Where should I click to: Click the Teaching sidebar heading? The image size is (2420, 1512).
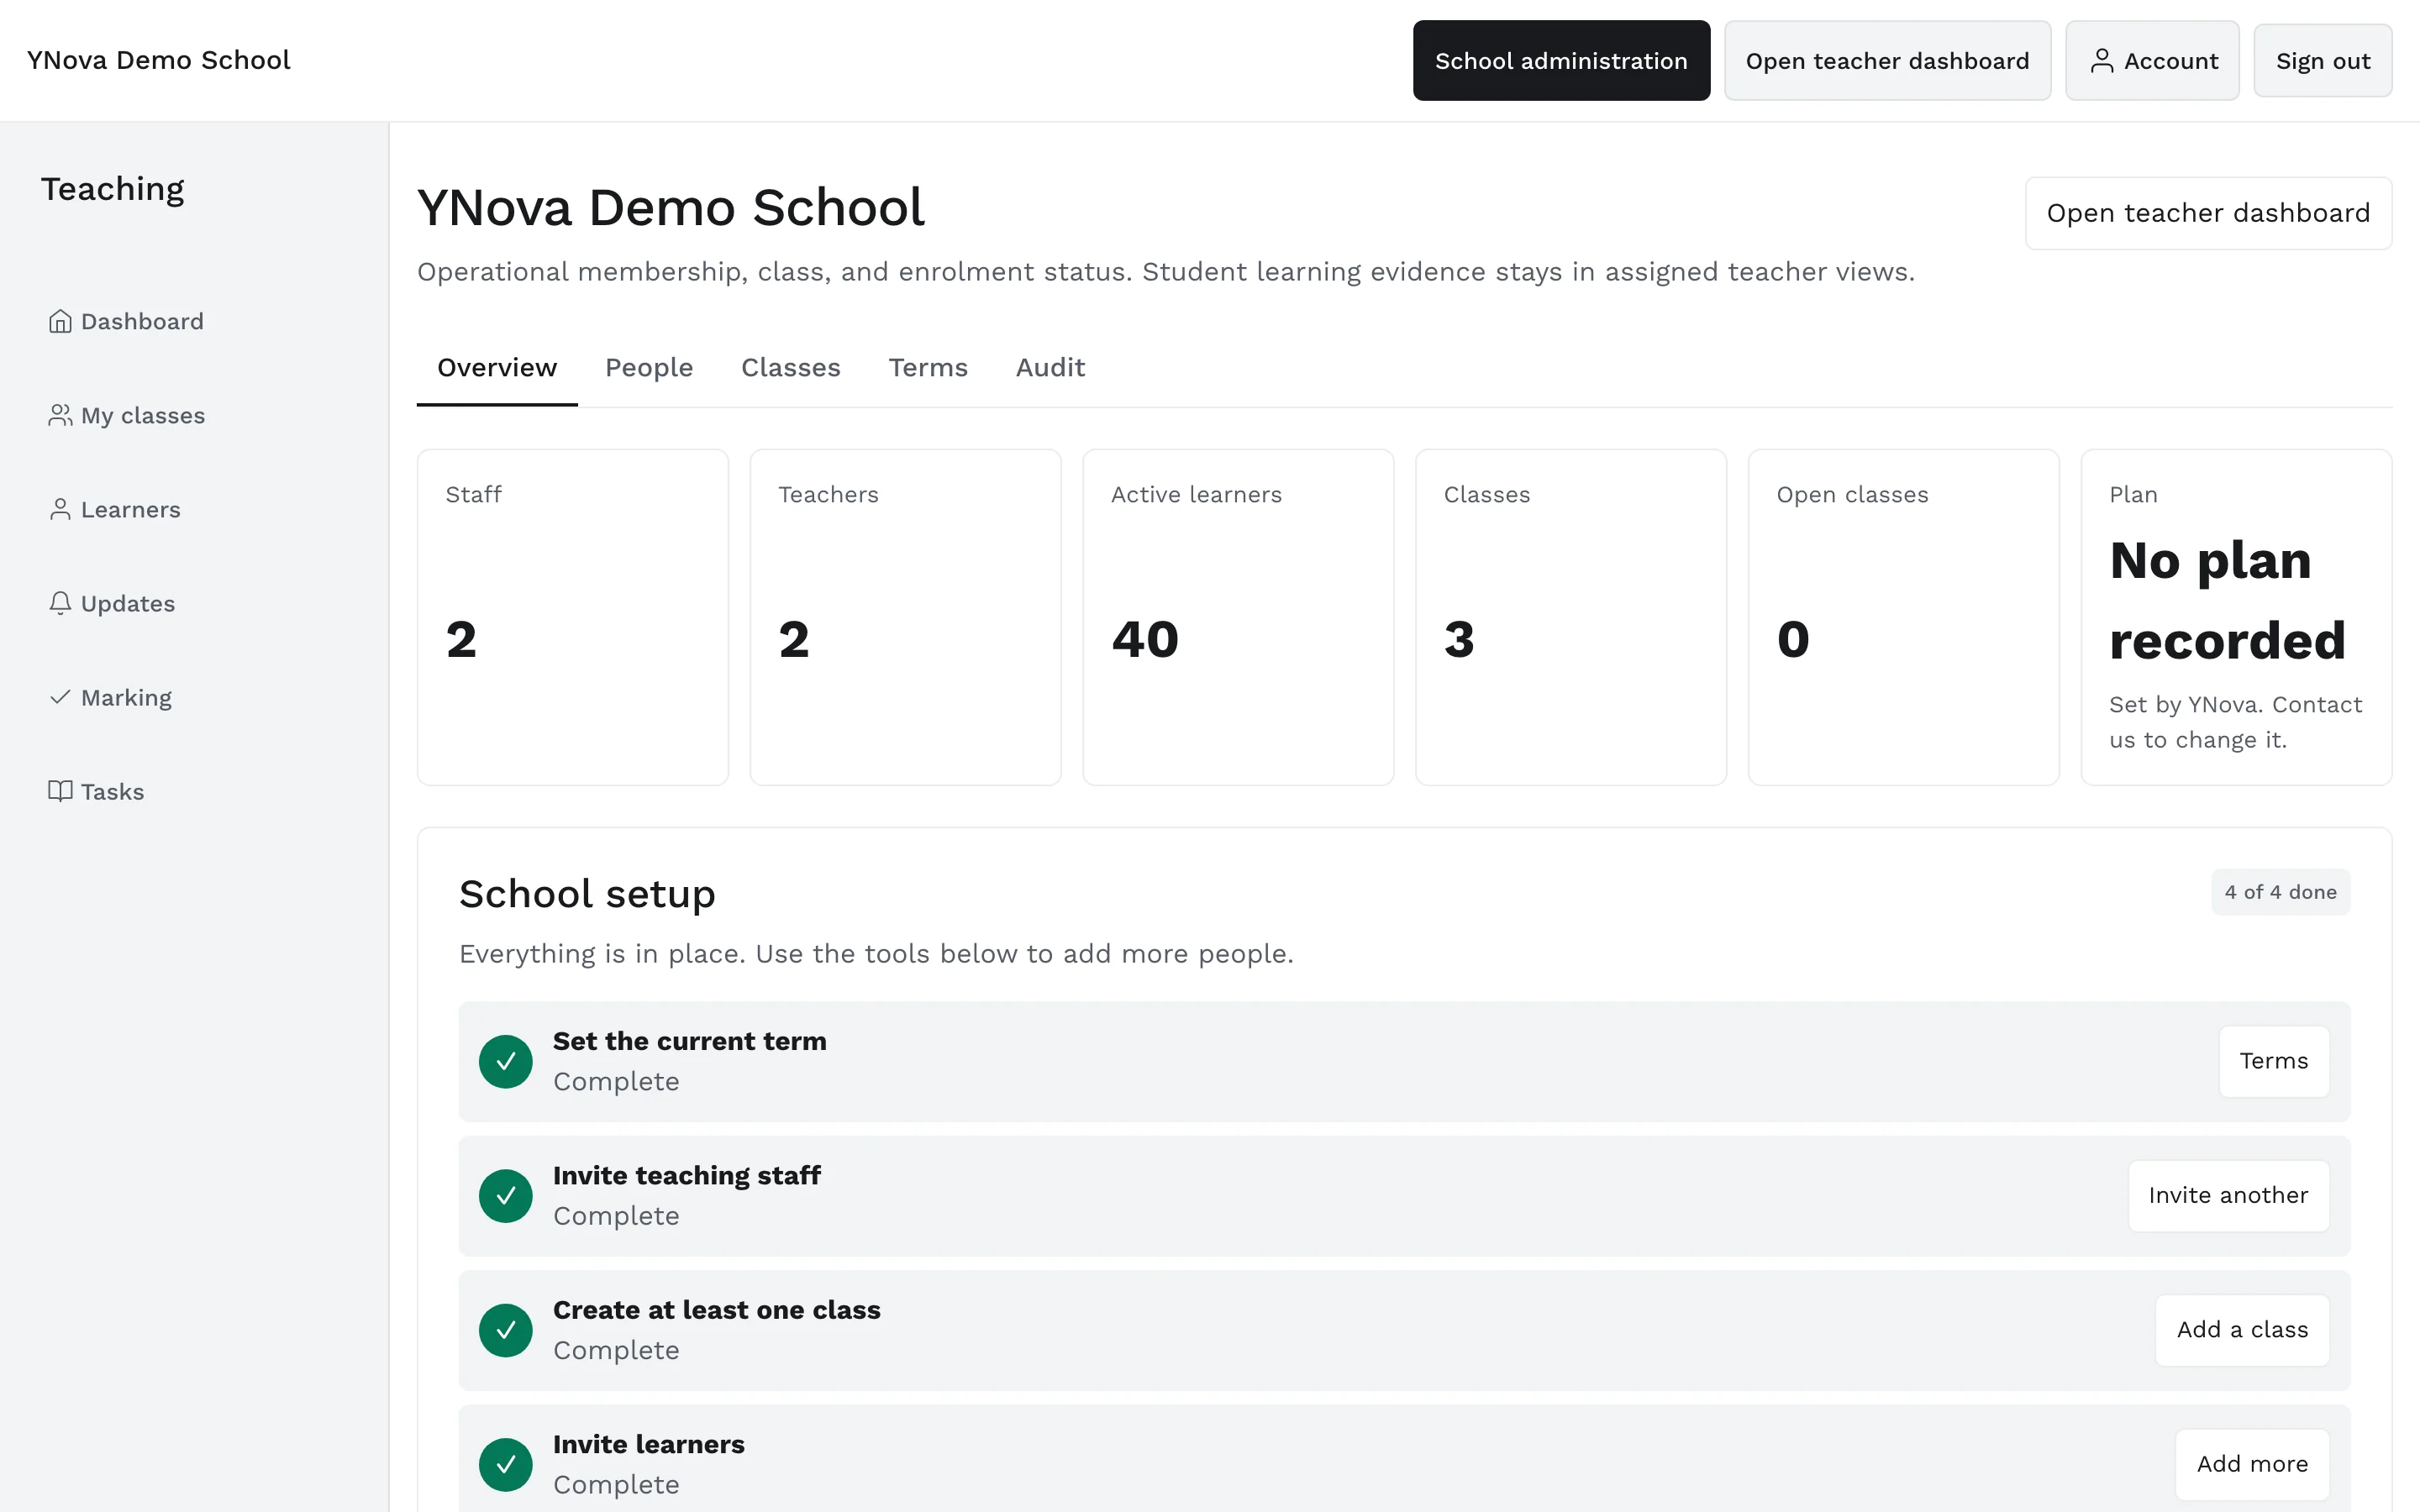click(x=113, y=189)
